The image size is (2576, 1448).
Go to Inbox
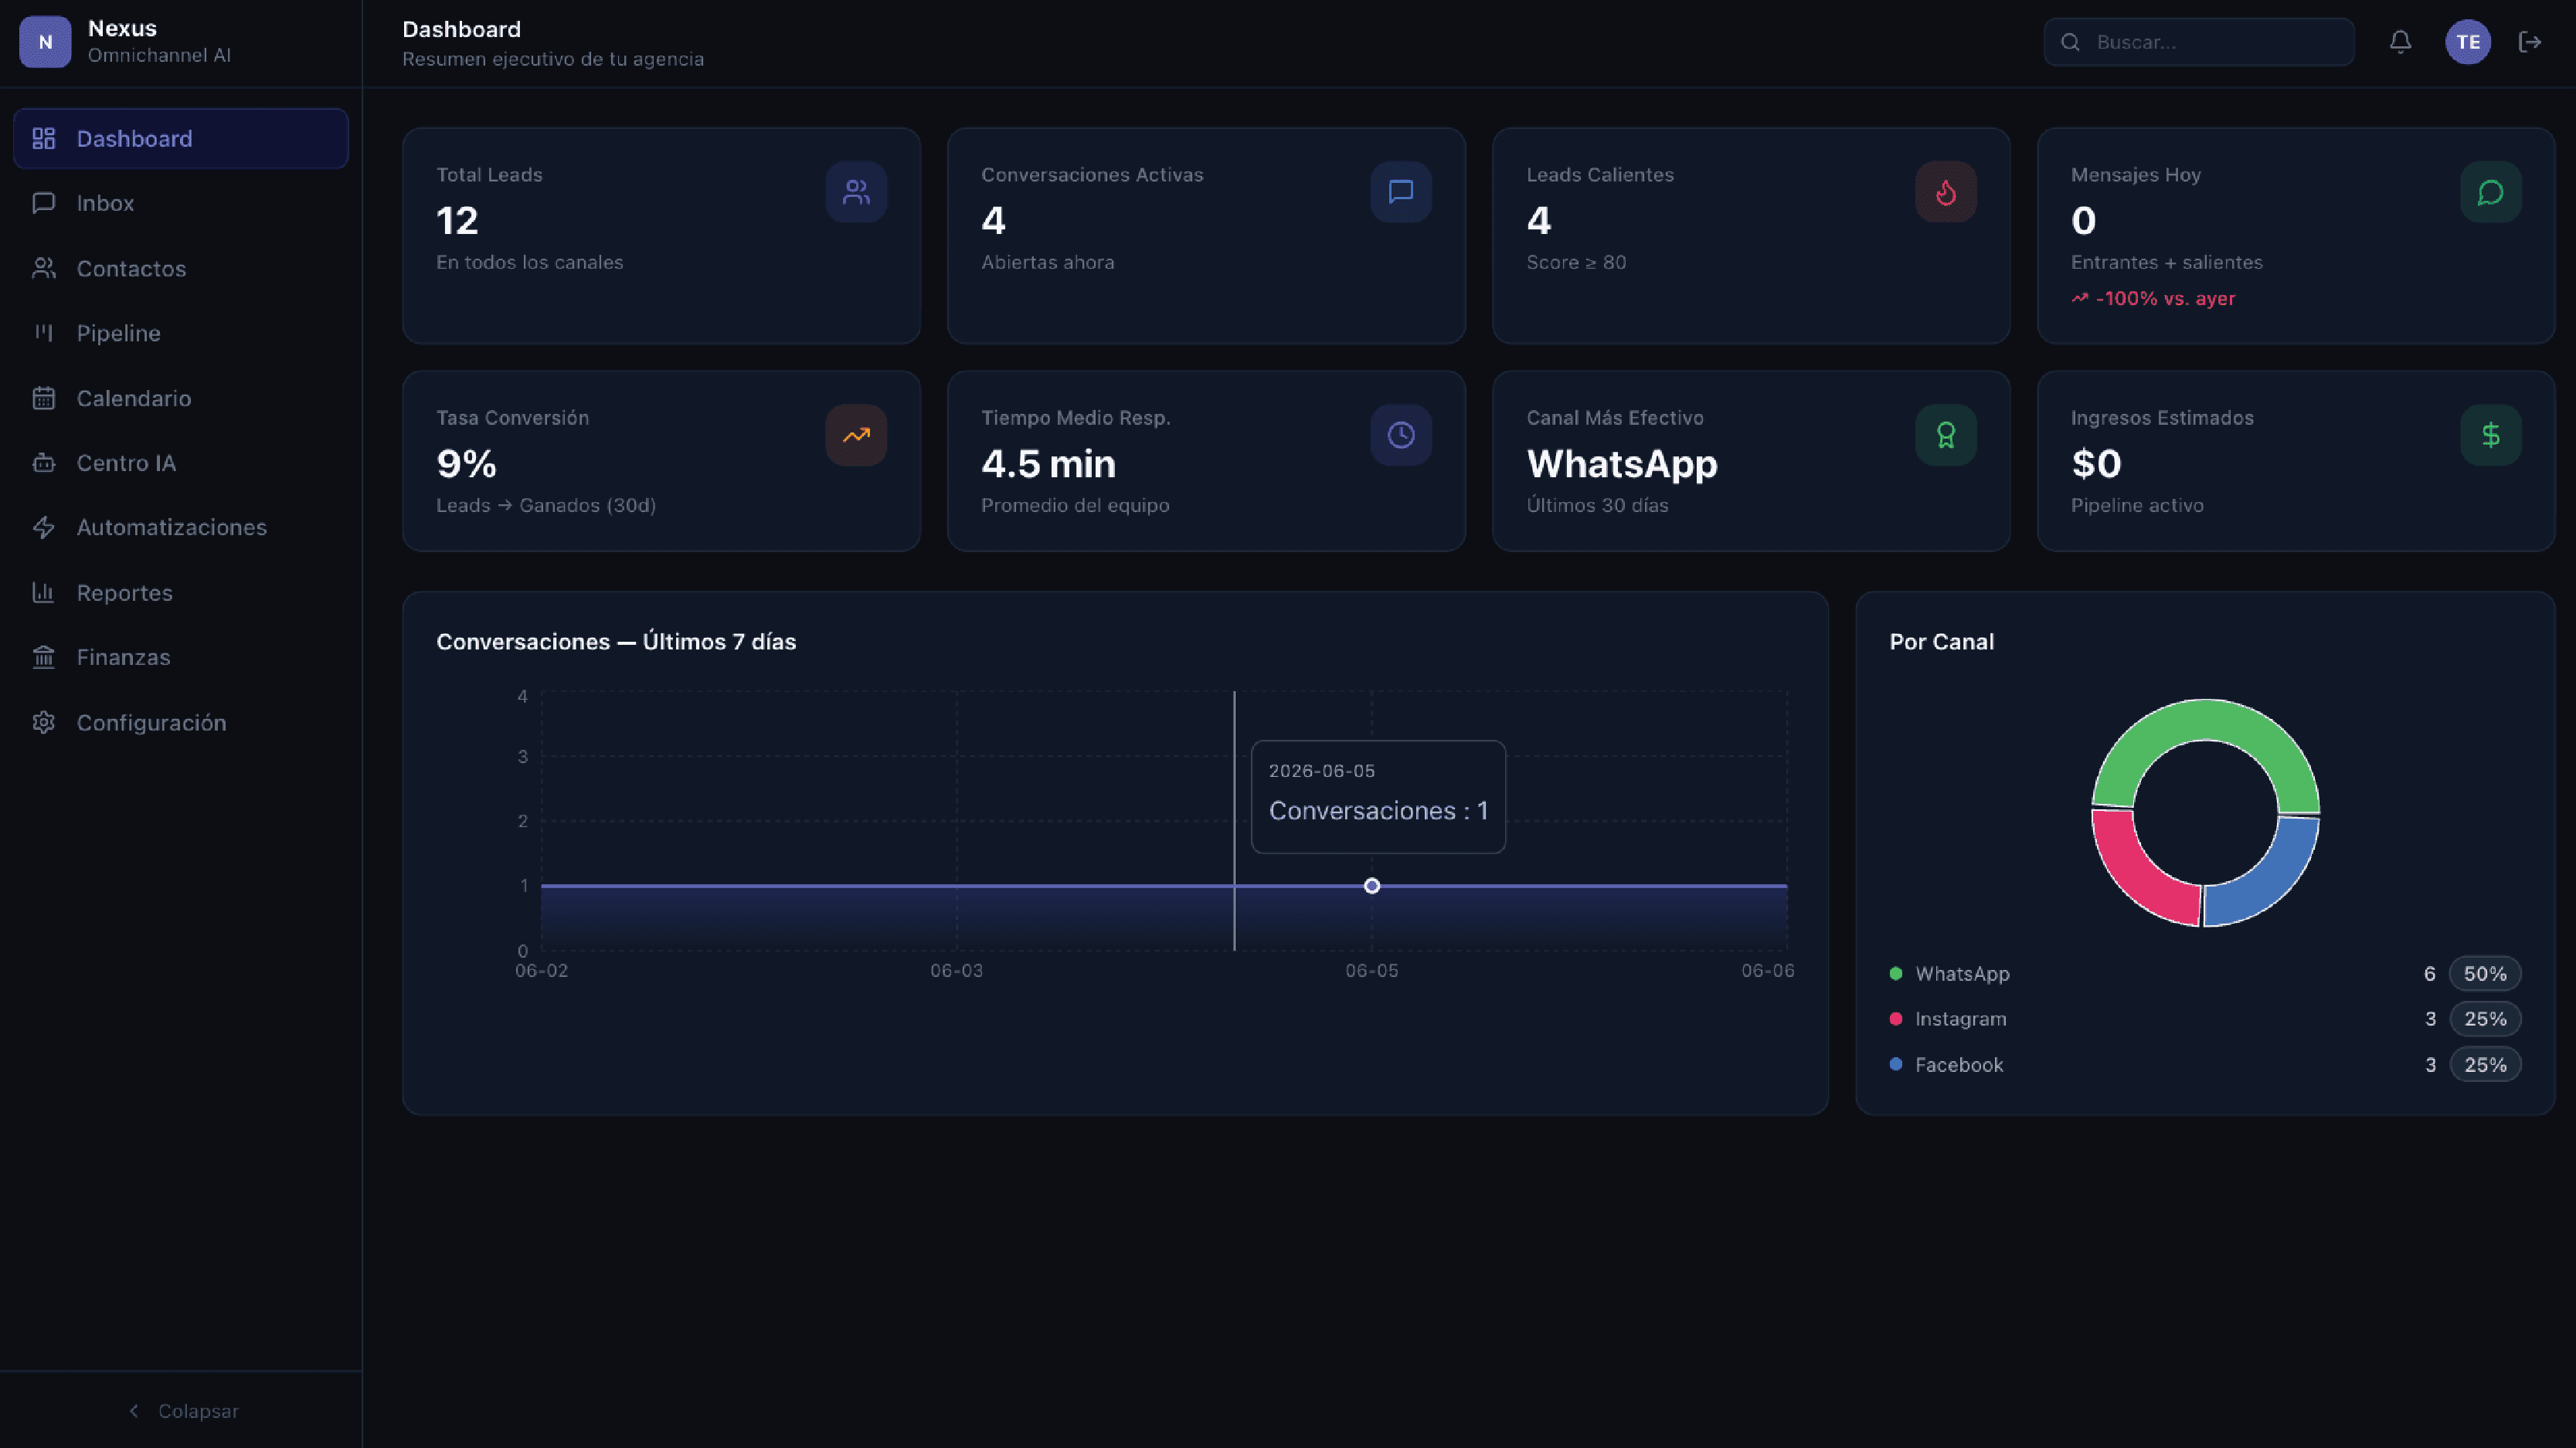181,203
